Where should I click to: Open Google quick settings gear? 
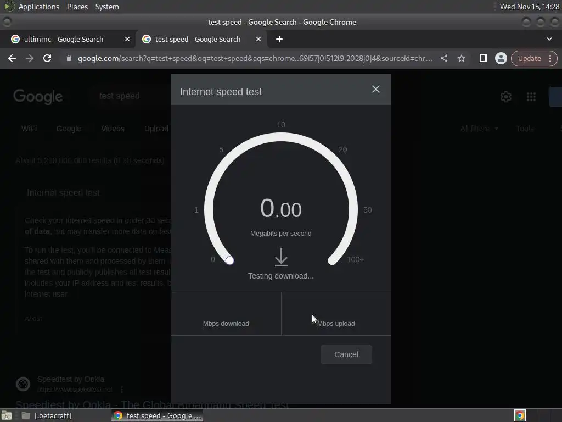(x=505, y=97)
